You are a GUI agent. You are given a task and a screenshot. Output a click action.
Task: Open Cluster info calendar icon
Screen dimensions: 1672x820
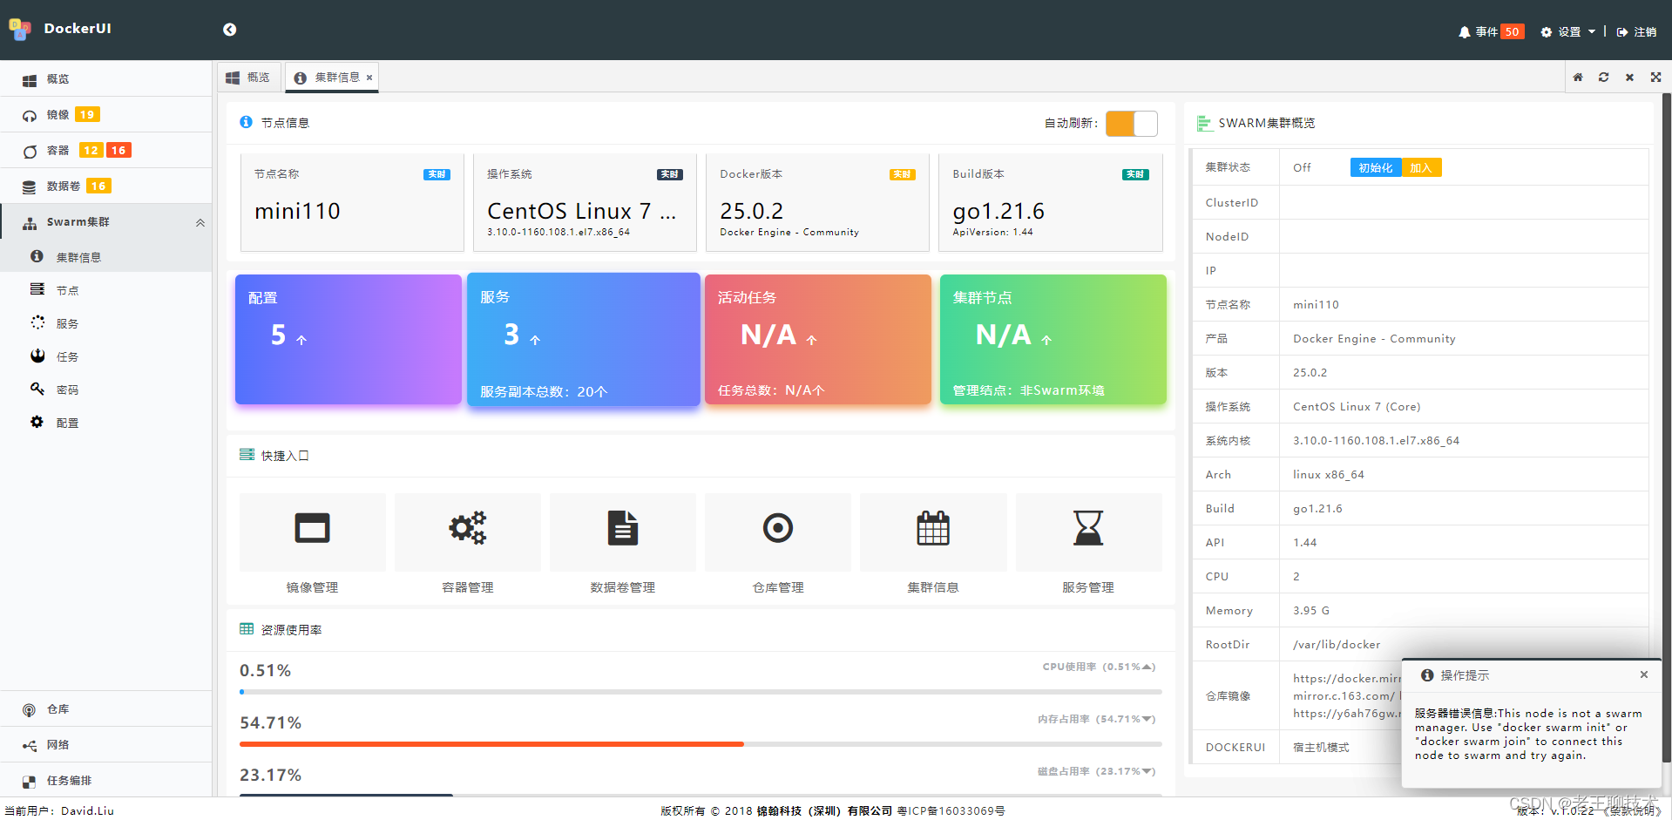tap(933, 528)
